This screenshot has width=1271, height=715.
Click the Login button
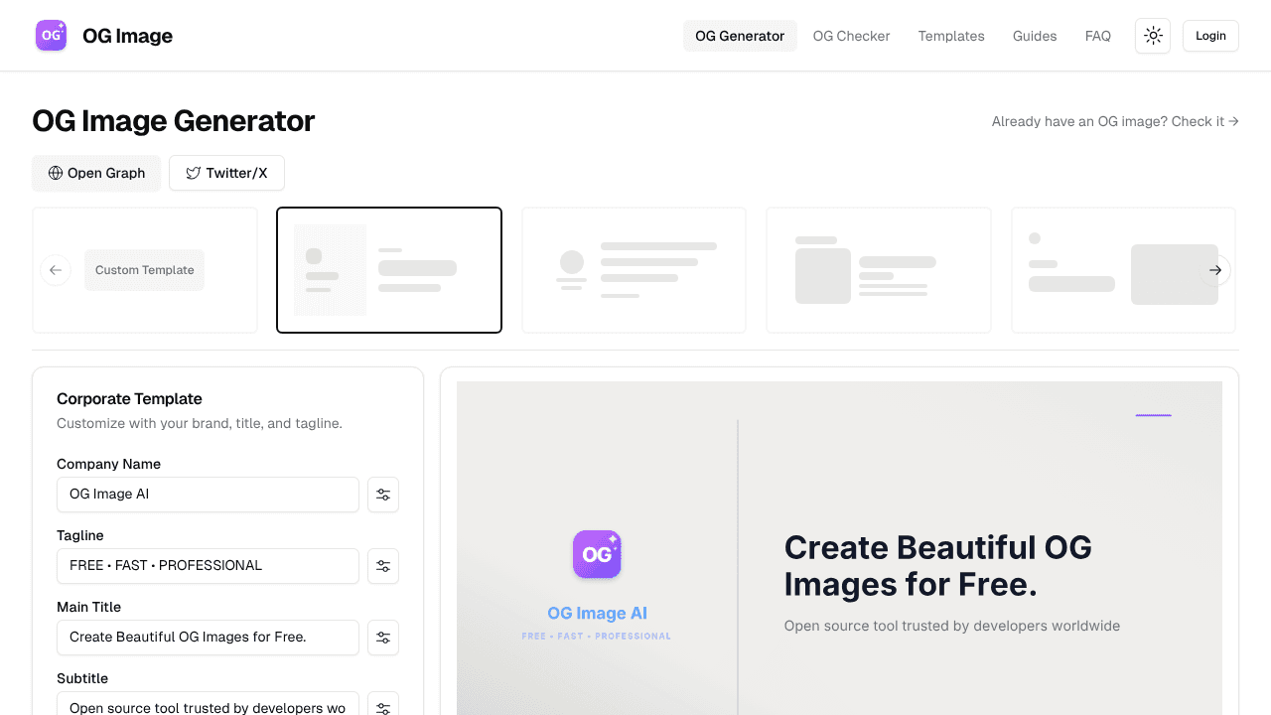pos(1210,36)
